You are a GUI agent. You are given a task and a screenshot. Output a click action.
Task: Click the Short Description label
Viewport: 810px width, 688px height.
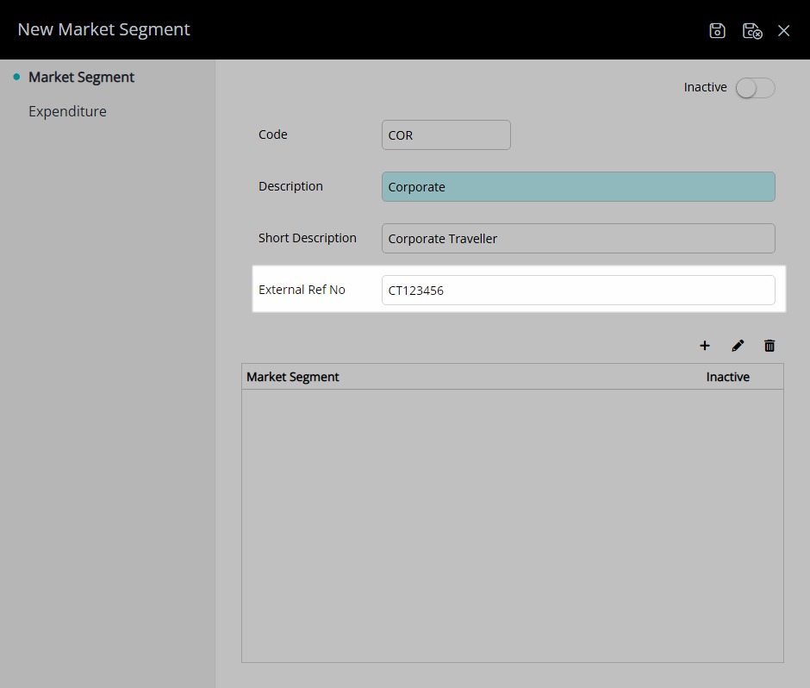click(x=308, y=238)
